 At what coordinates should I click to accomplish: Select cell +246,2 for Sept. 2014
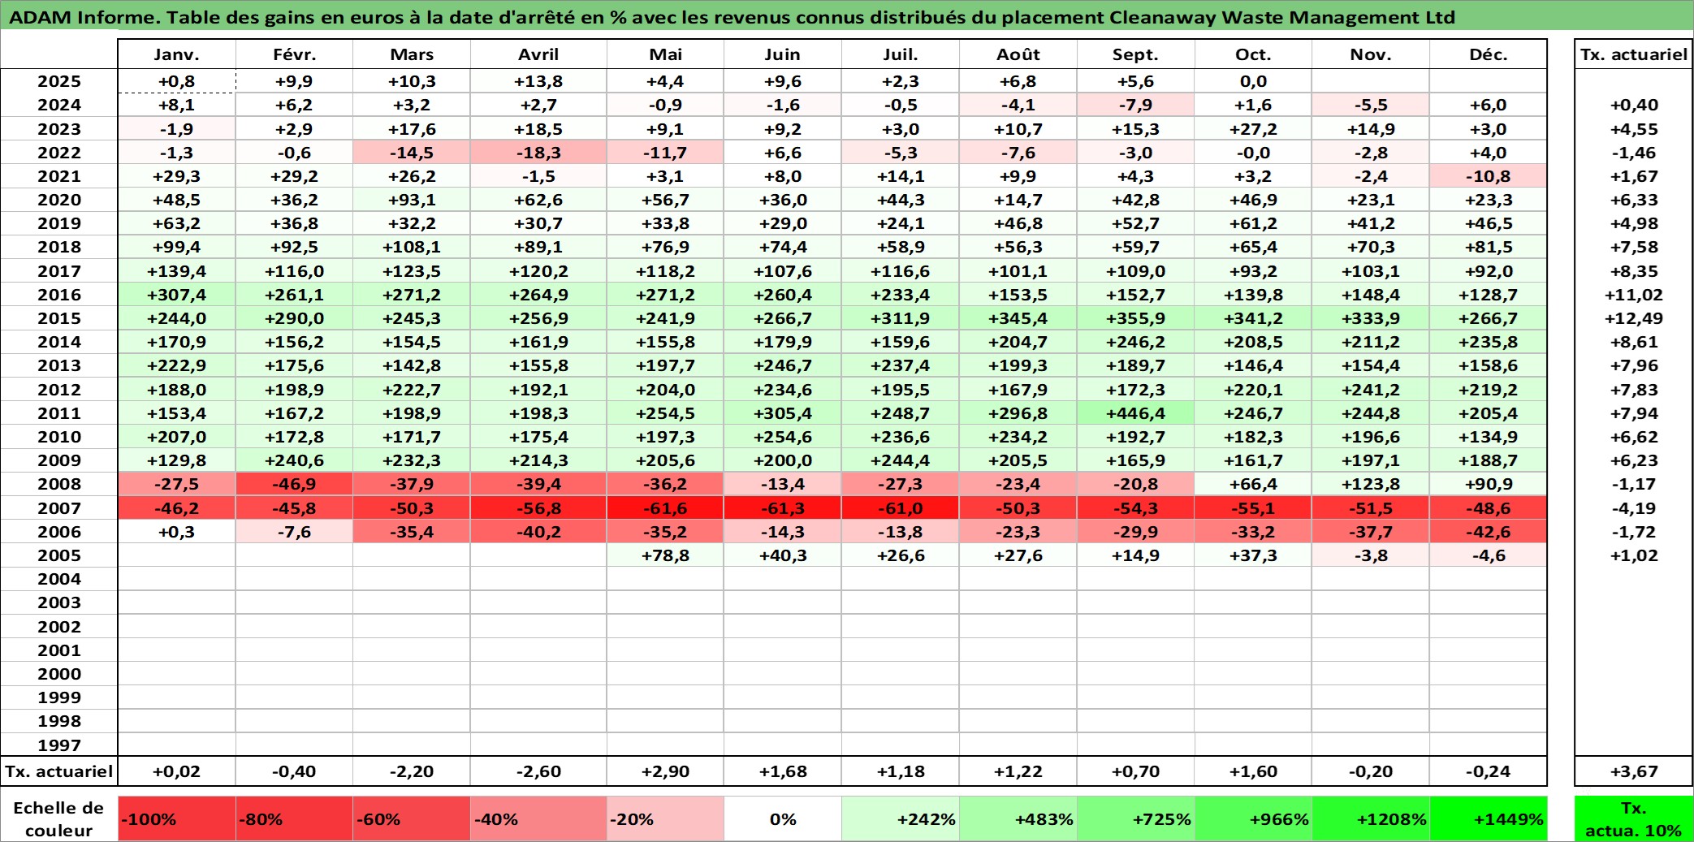[x=1135, y=342]
